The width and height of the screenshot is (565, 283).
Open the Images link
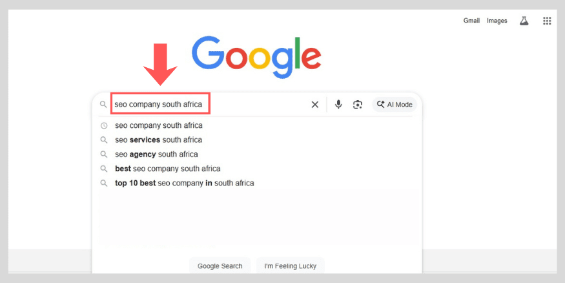click(497, 21)
